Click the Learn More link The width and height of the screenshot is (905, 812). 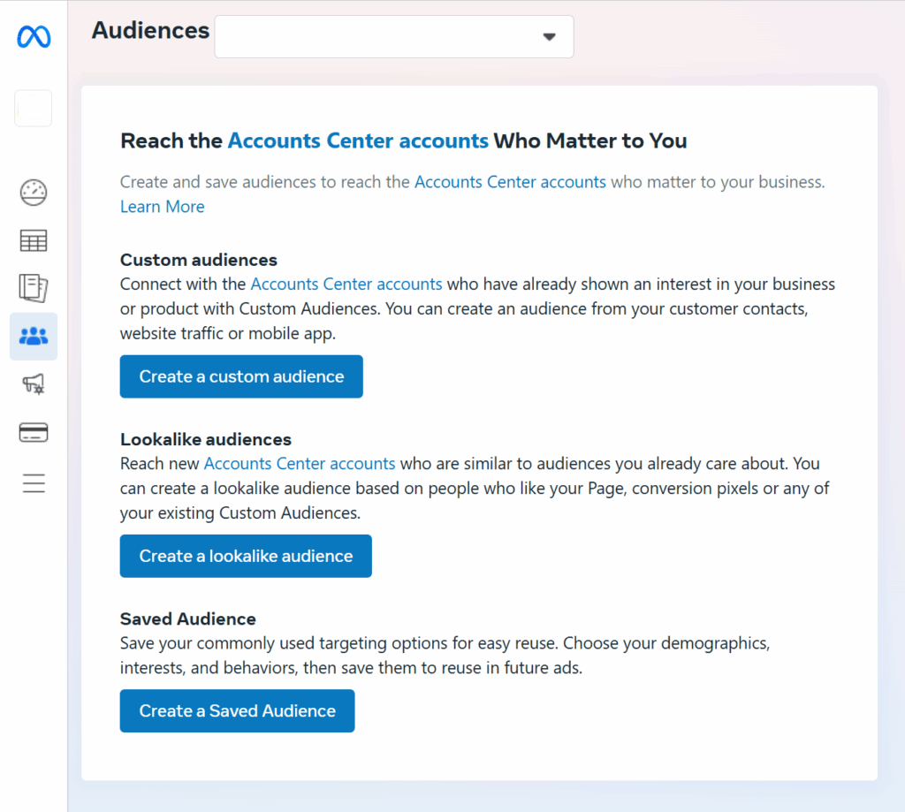point(162,206)
